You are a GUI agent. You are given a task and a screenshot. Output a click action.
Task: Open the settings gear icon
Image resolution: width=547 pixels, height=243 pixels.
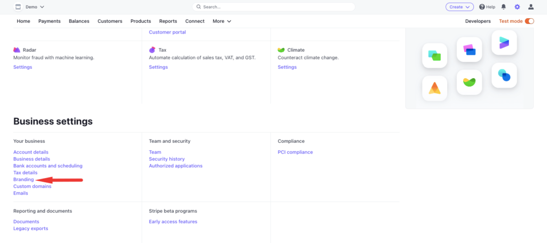coord(517,7)
